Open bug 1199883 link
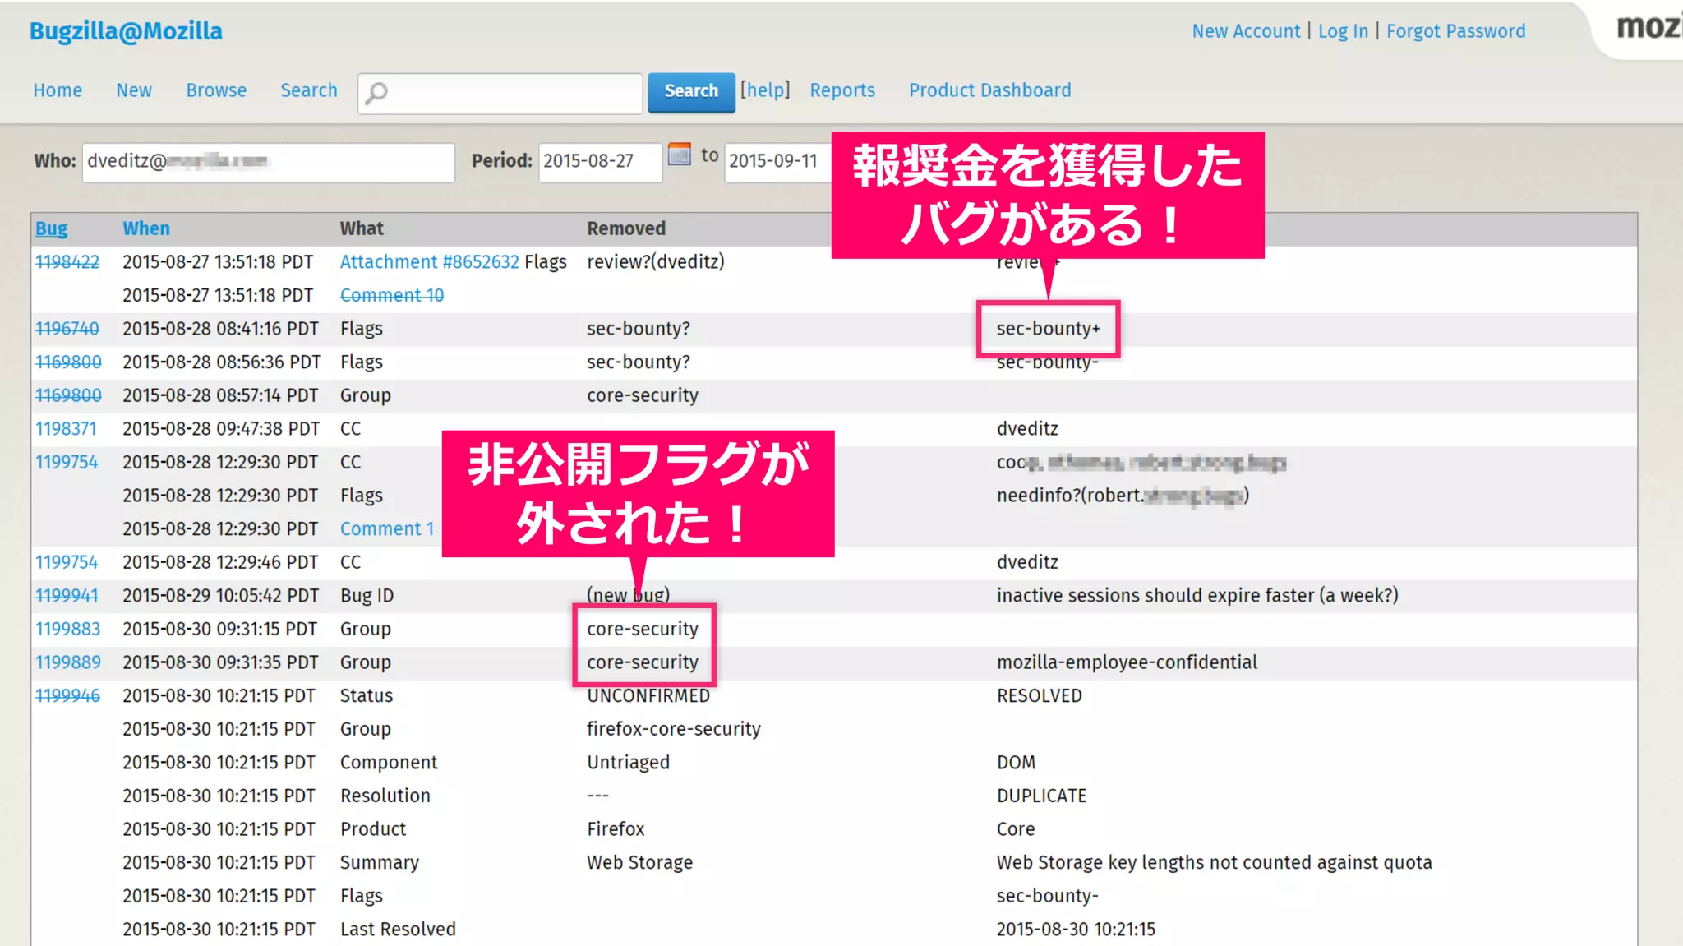Viewport: 1683px width, 946px height. [67, 630]
